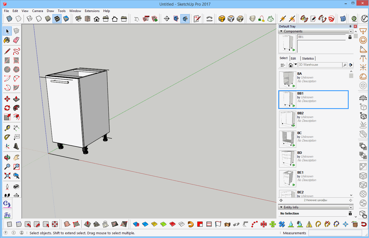This screenshot has width=369, height=238.
Task: Click the 3D Warehouse search button
Action: point(345,65)
